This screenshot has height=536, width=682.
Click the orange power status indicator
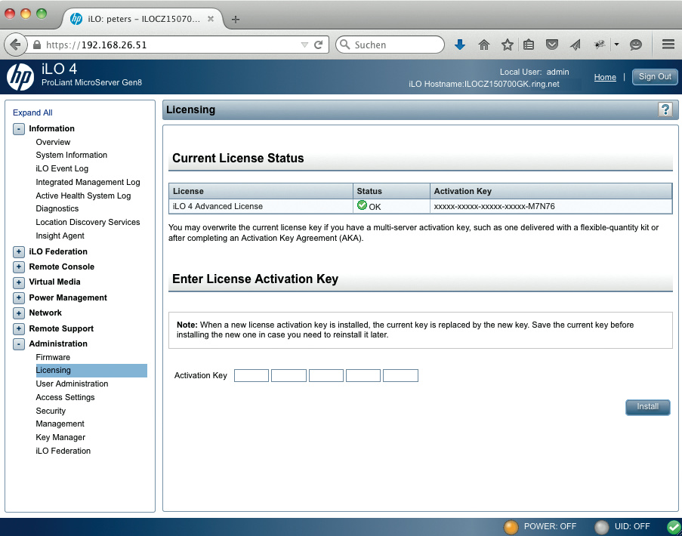point(511,527)
